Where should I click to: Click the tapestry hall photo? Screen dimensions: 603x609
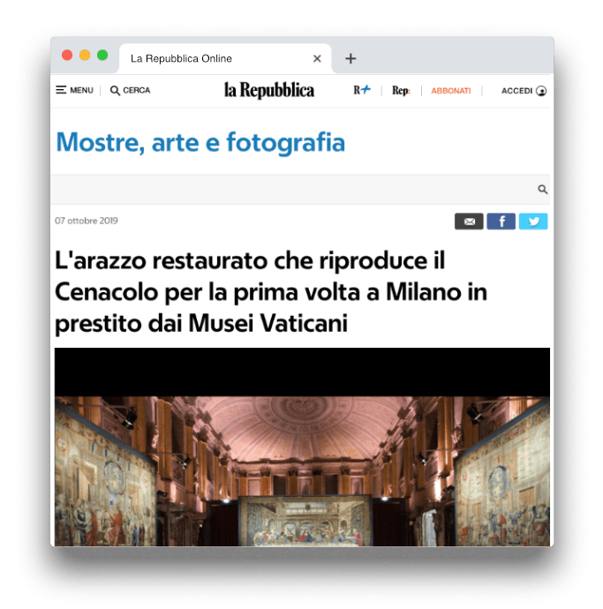302,447
